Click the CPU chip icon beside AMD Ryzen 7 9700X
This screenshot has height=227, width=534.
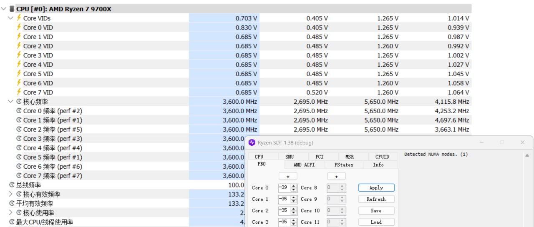12,9
